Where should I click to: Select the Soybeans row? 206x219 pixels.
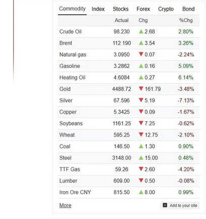[129, 123]
